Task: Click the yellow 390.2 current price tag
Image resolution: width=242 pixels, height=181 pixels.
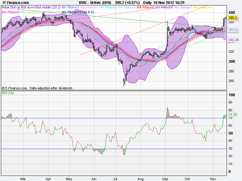Action: (233, 18)
